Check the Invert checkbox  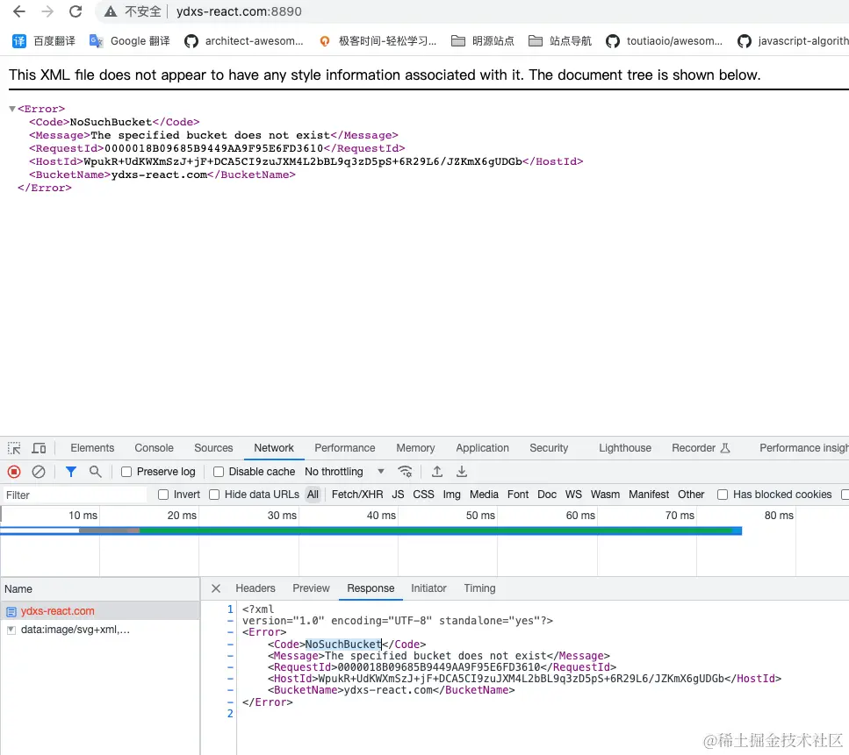click(163, 495)
